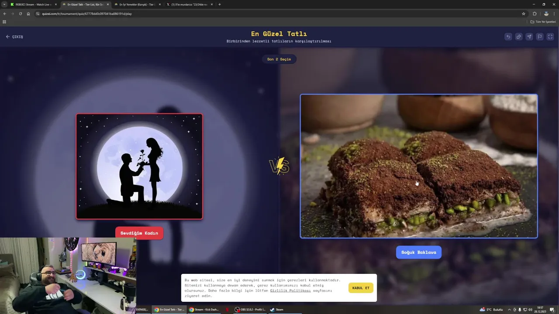Click the Son 2 Seçim round badge
The image size is (559, 314).
click(279, 59)
